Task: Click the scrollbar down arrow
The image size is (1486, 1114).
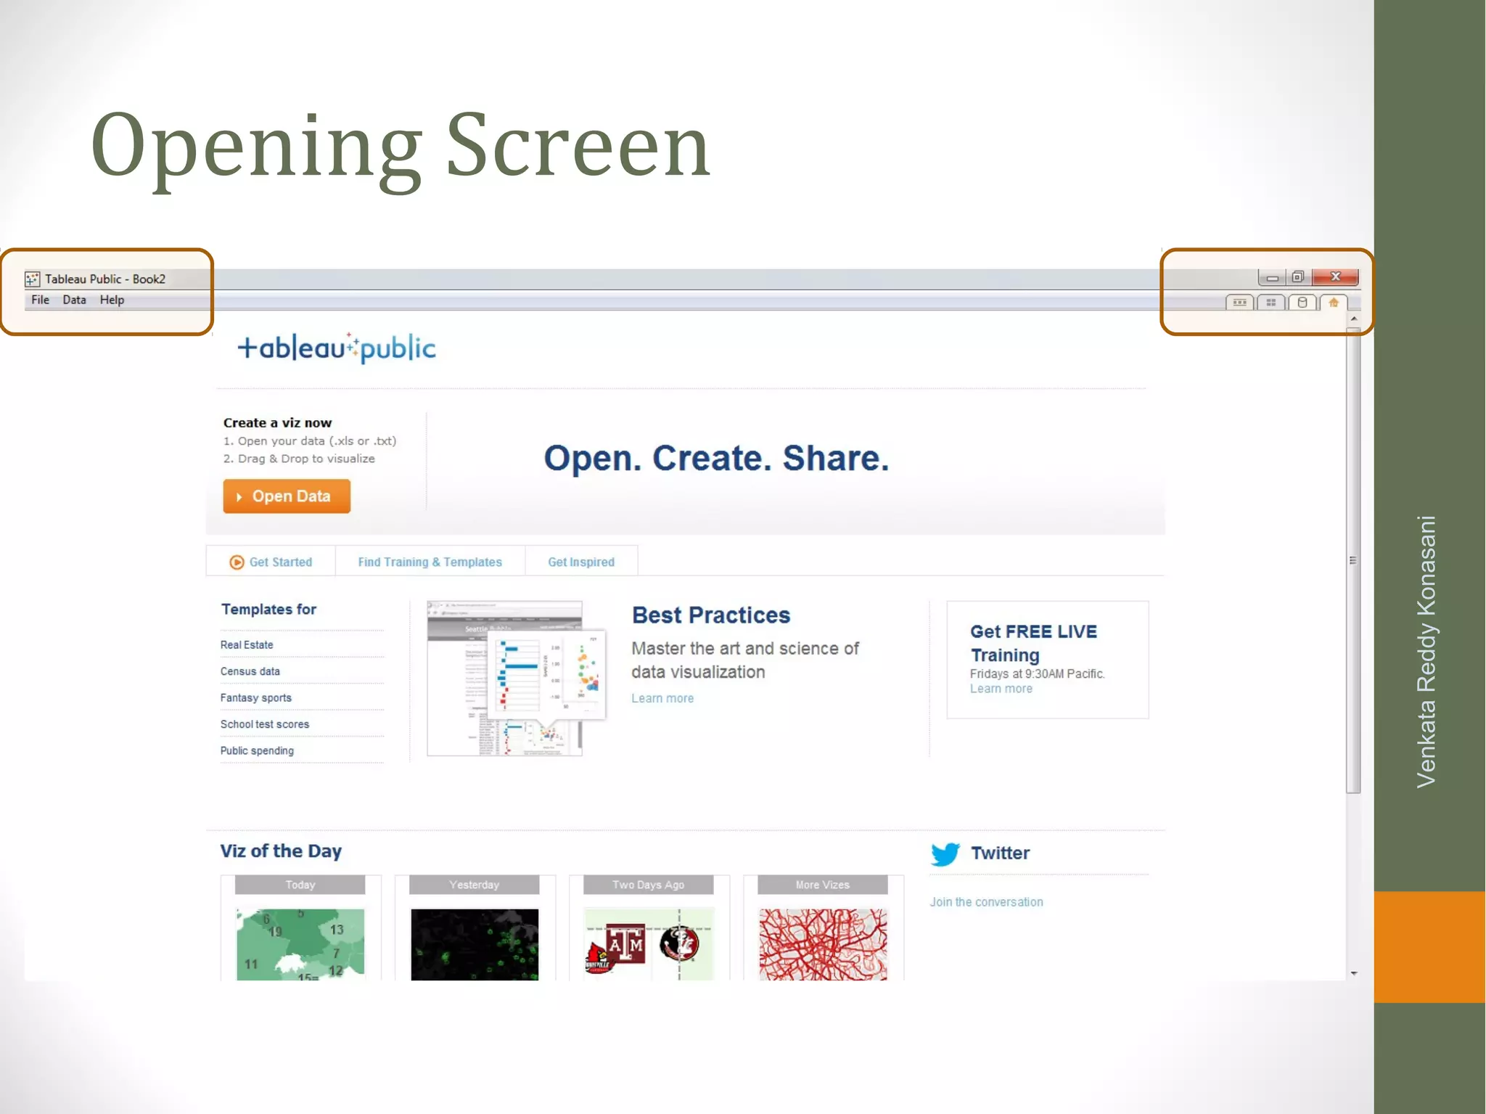Action: tap(1353, 973)
